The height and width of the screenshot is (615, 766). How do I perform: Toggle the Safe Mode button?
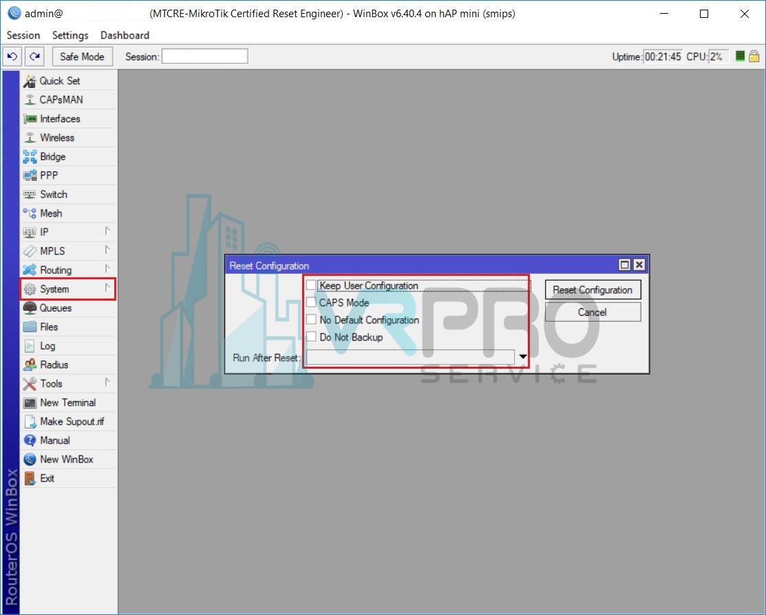click(82, 56)
